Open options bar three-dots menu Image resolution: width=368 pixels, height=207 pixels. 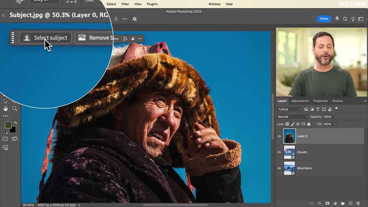coord(125,19)
